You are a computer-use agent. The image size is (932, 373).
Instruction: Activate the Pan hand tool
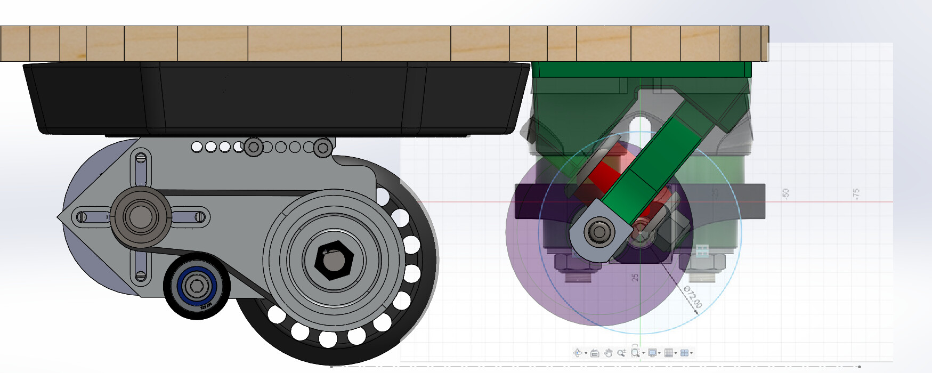(x=609, y=353)
